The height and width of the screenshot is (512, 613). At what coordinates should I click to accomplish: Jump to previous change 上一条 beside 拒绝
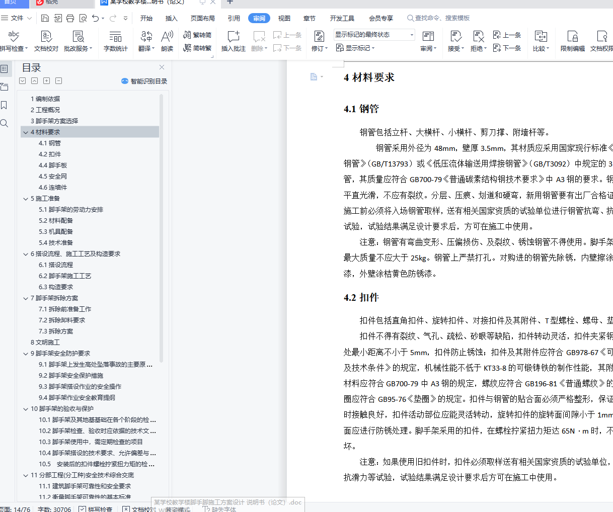click(x=507, y=35)
